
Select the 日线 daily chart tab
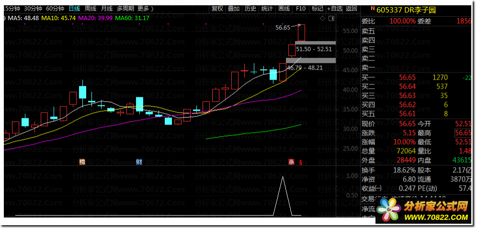(74, 9)
